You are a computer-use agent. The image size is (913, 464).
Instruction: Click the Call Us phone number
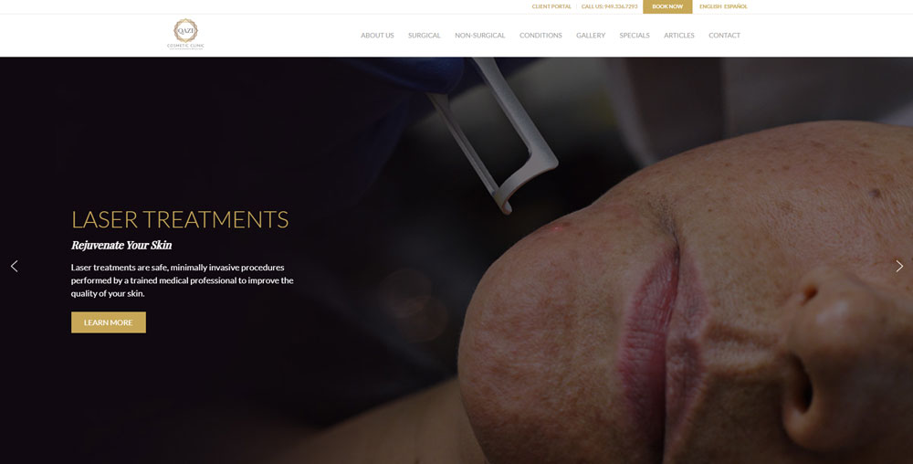click(609, 7)
